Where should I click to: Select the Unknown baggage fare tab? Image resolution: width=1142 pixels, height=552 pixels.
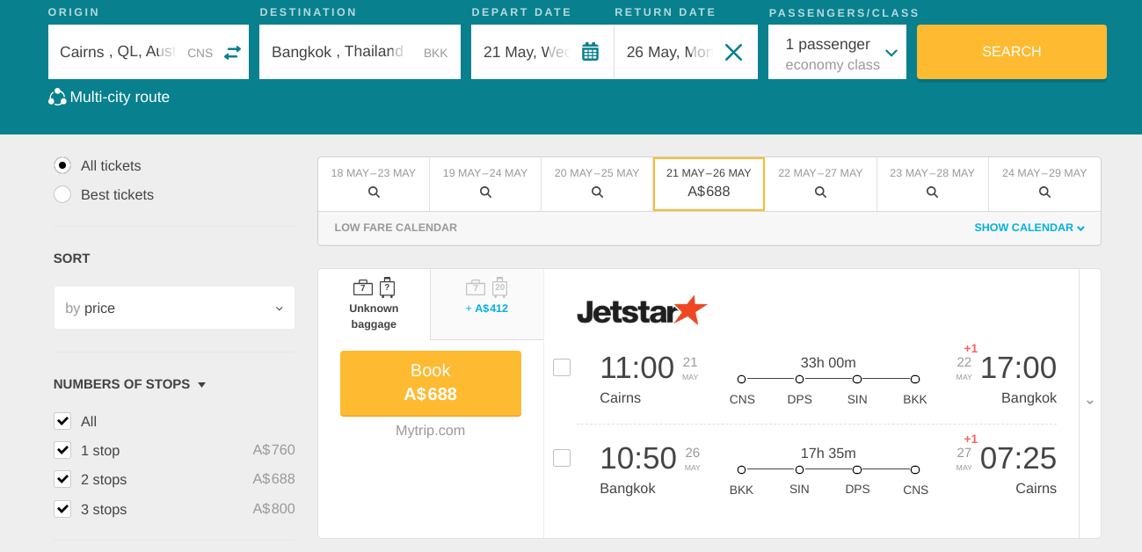coord(374,304)
